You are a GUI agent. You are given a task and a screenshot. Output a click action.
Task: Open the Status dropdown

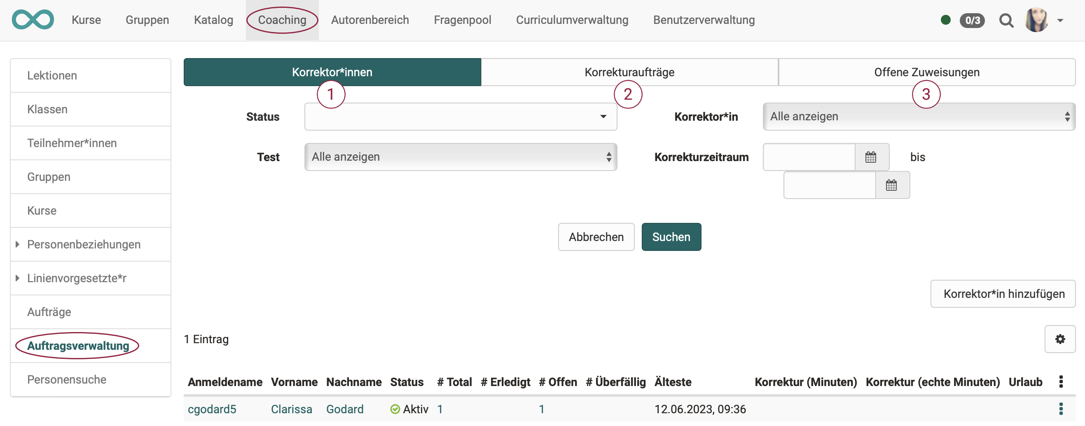pyautogui.click(x=461, y=116)
